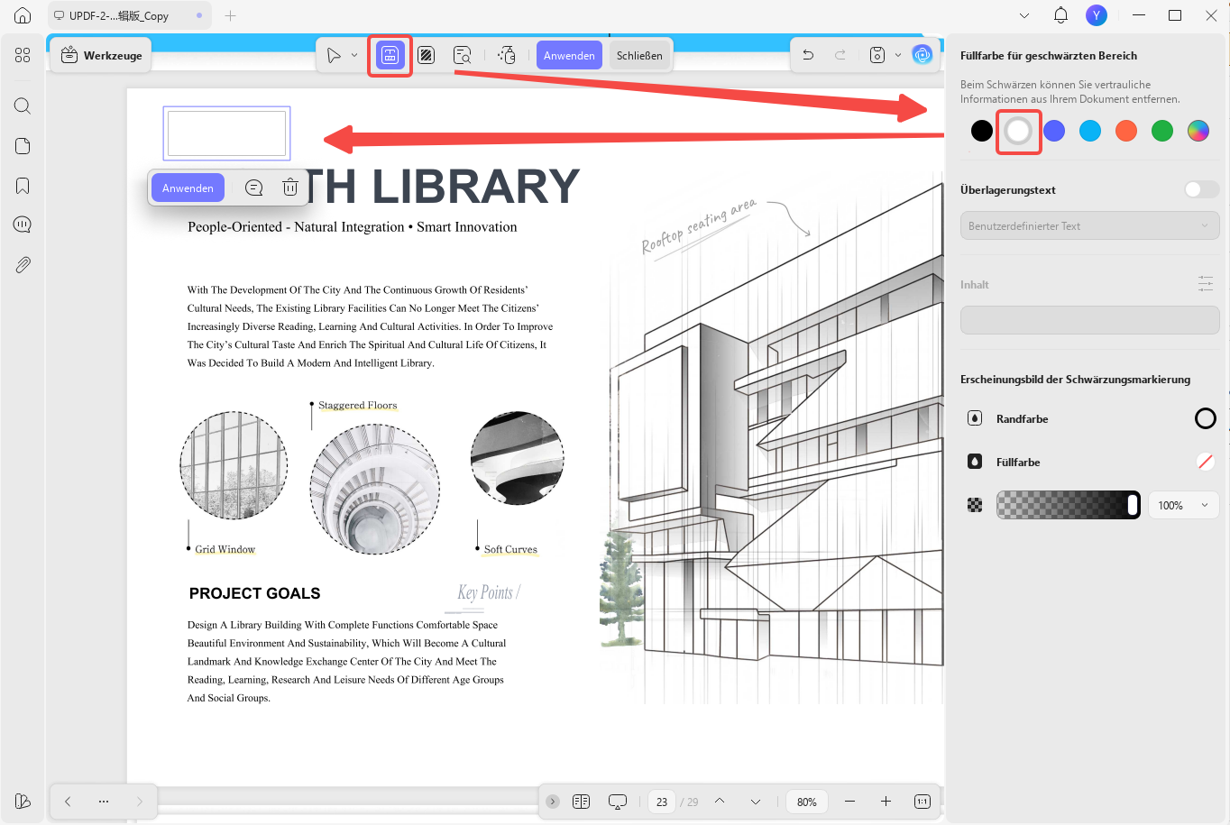1230x825 pixels.
Task: Select the redact pages tool icon
Action: coord(427,55)
